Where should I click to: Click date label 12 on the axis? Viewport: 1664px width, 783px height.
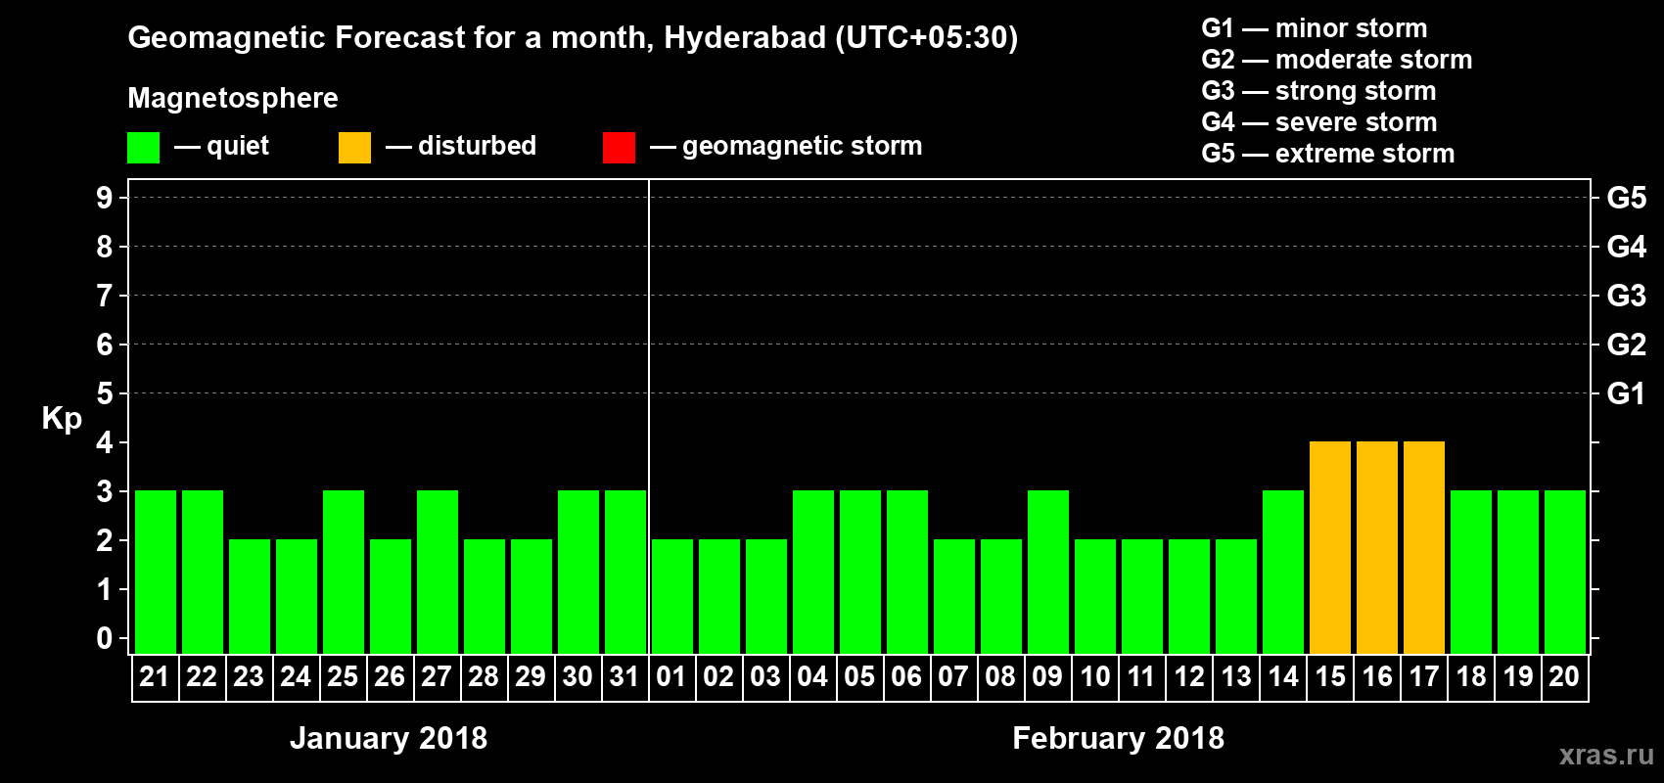point(1188,676)
